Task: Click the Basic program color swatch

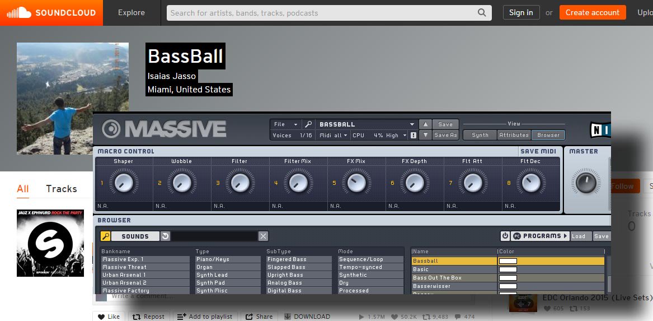Action: click(x=508, y=269)
